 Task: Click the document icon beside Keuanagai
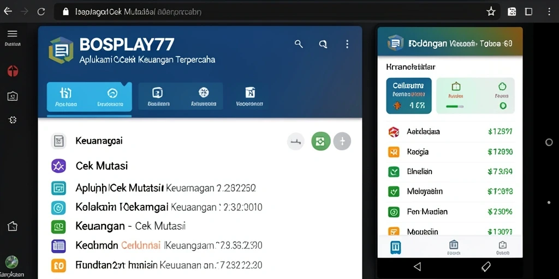(58, 141)
